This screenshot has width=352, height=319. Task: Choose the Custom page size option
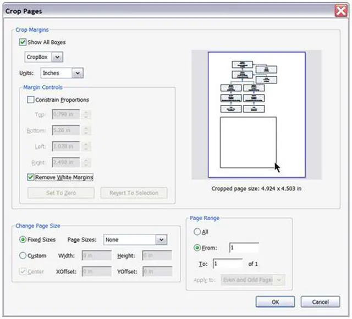[23, 256]
